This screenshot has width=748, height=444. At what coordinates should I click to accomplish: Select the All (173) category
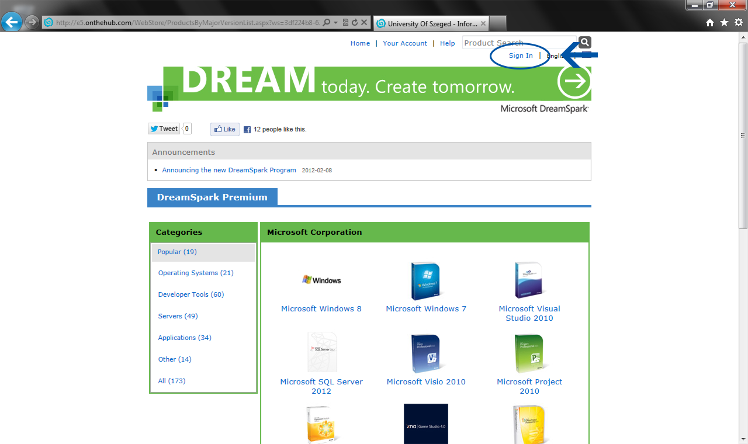point(172,381)
